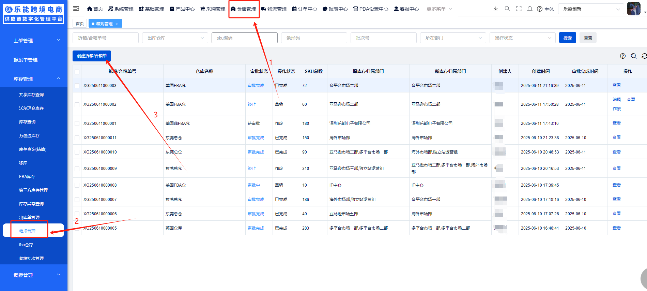This screenshot has width=647, height=291.
Task: Open 操作状态 filter dropdown
Action: [523, 38]
